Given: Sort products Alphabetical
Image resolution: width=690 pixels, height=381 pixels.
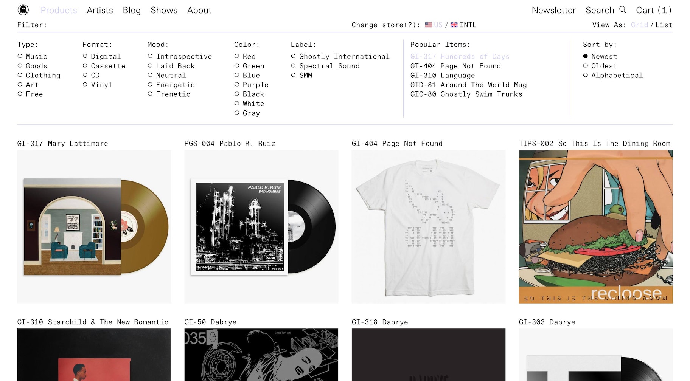Looking at the screenshot, I should (586, 75).
